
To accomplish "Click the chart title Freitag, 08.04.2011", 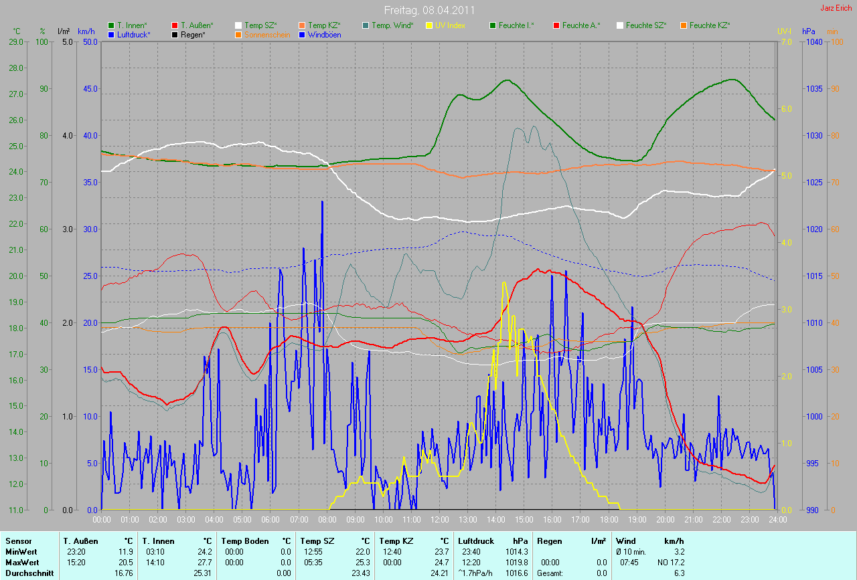I will tap(428, 10).
